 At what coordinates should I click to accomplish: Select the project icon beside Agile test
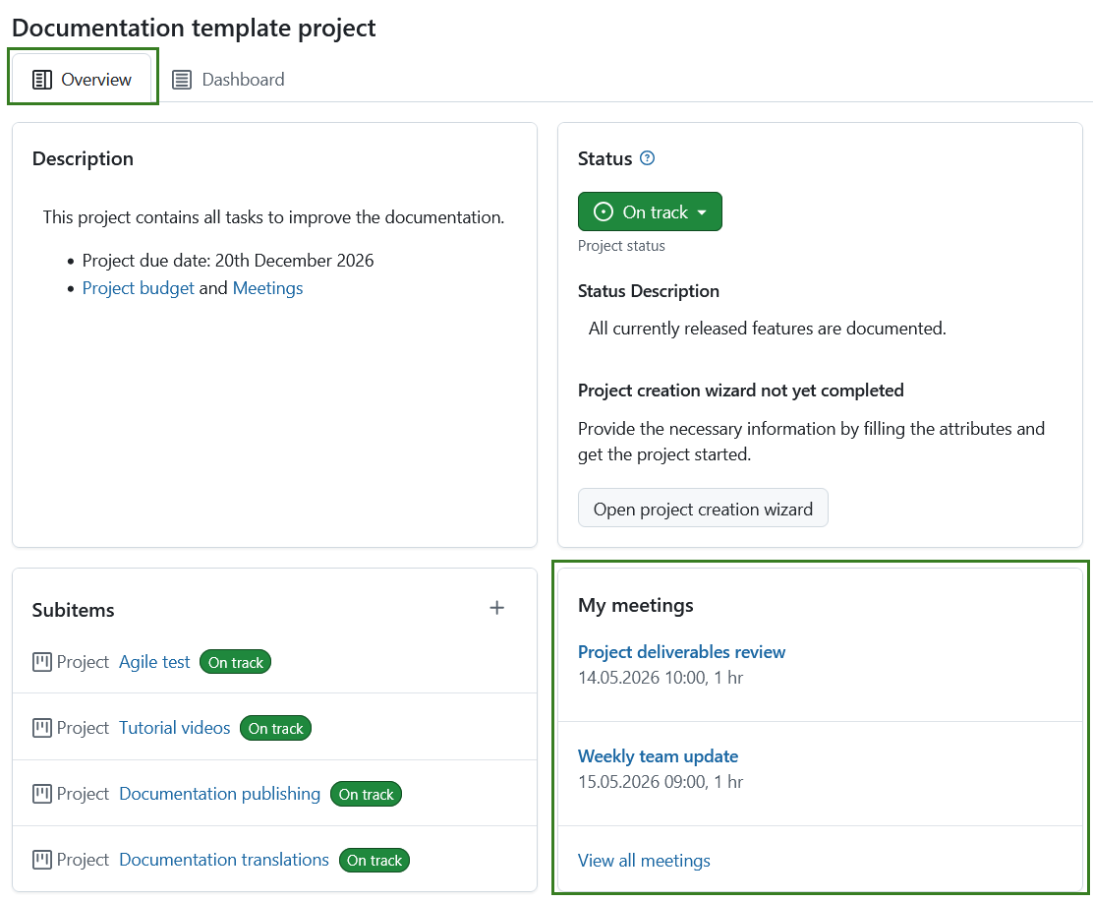tap(42, 662)
